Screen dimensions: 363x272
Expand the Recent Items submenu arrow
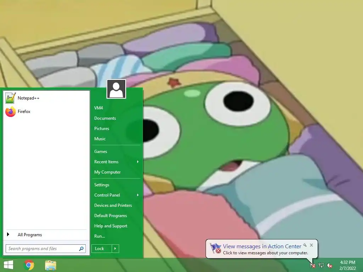[138, 161]
